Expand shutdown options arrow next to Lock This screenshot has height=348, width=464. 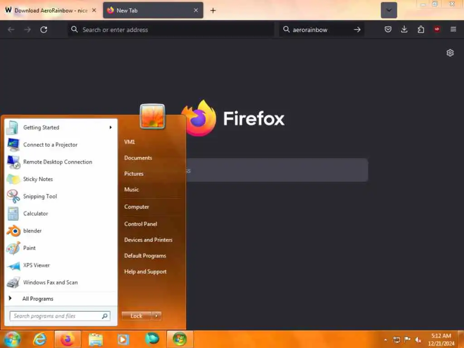156,316
